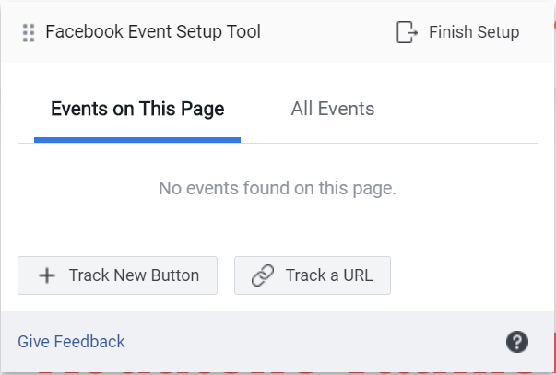Click the chain link icon on Track a URL
This screenshot has height=375, width=556.
pyautogui.click(x=263, y=275)
